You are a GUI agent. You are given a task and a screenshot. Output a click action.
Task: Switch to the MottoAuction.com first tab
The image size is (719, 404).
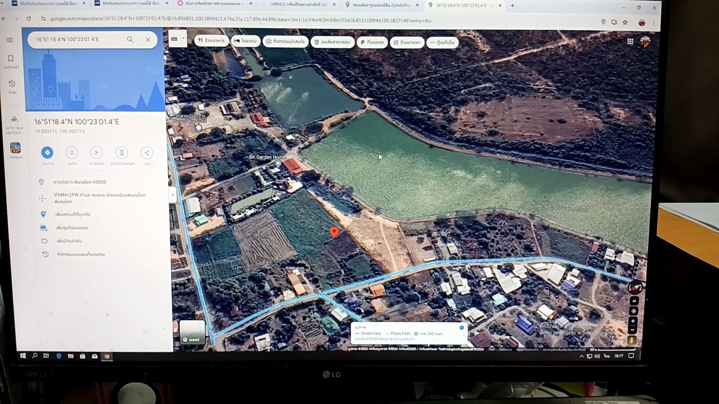(49, 4)
